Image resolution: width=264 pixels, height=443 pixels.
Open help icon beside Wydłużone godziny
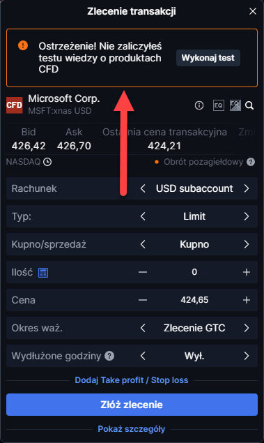pos(109,356)
